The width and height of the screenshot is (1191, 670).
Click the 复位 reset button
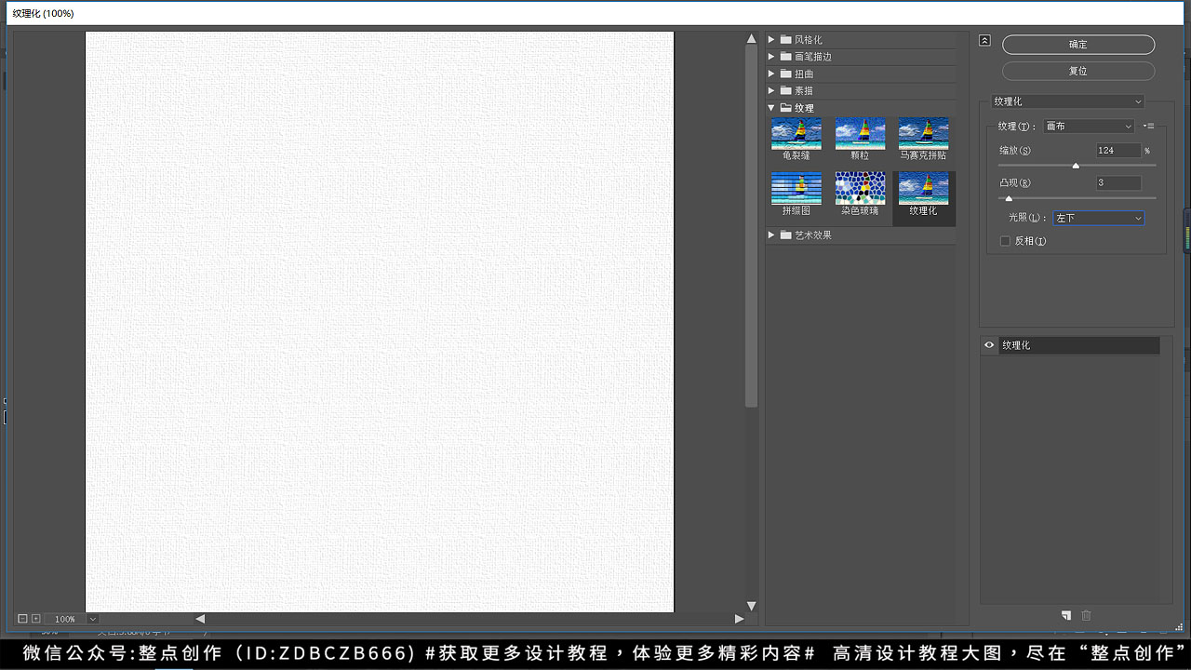coord(1078,71)
